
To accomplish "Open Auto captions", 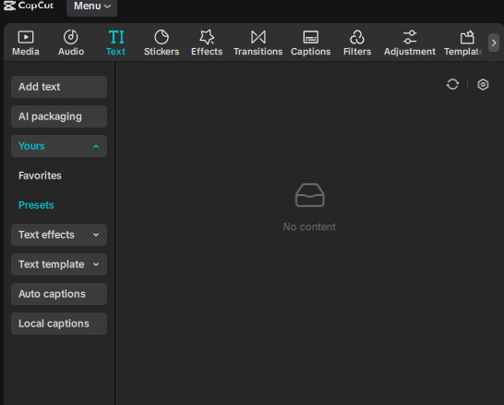I will coord(59,294).
